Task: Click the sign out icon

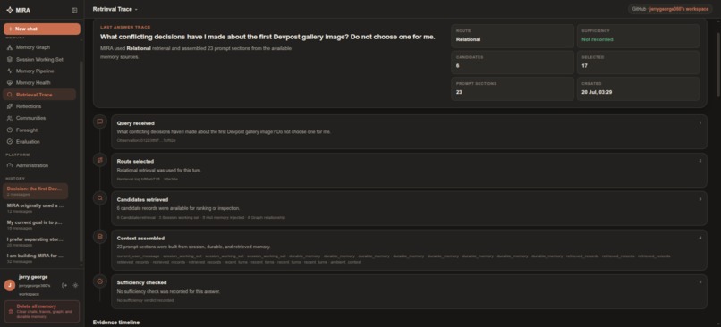Action: [x=64, y=285]
